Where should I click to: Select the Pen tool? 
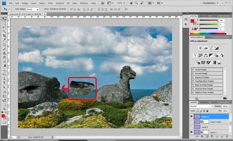point(4,79)
